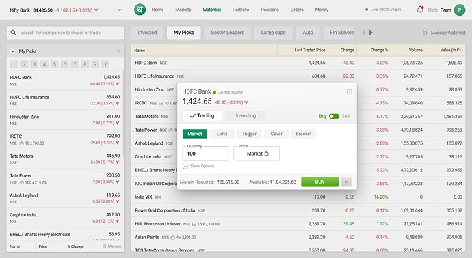Click the green BUY button
This screenshot has width=472, height=258.
319,182
